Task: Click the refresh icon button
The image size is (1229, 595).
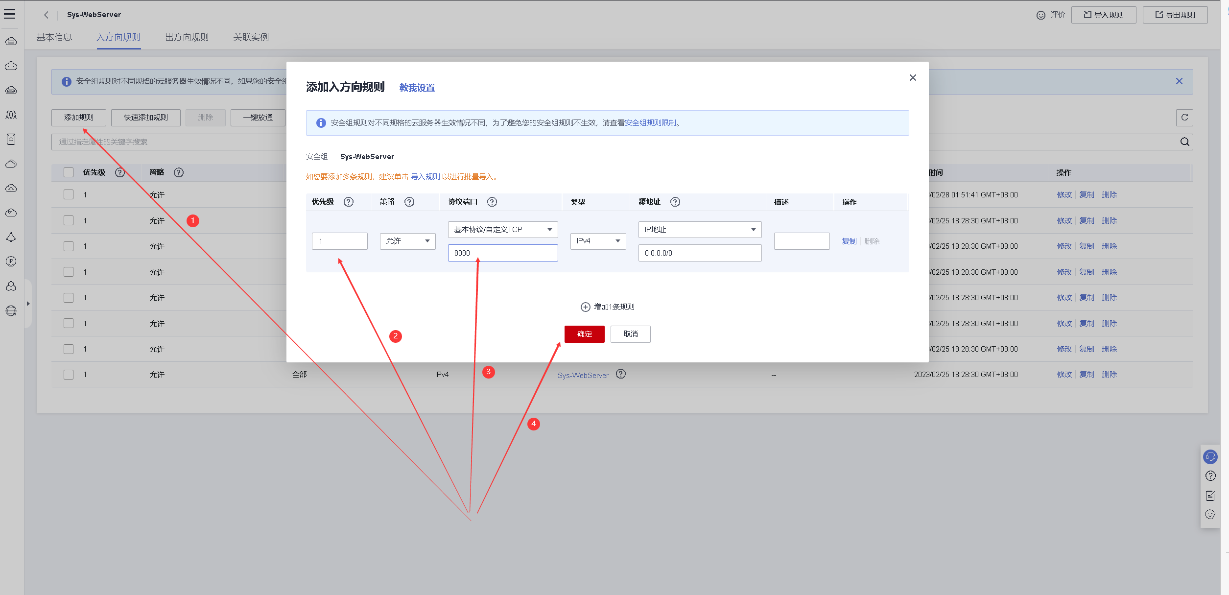Action: coord(1184,118)
